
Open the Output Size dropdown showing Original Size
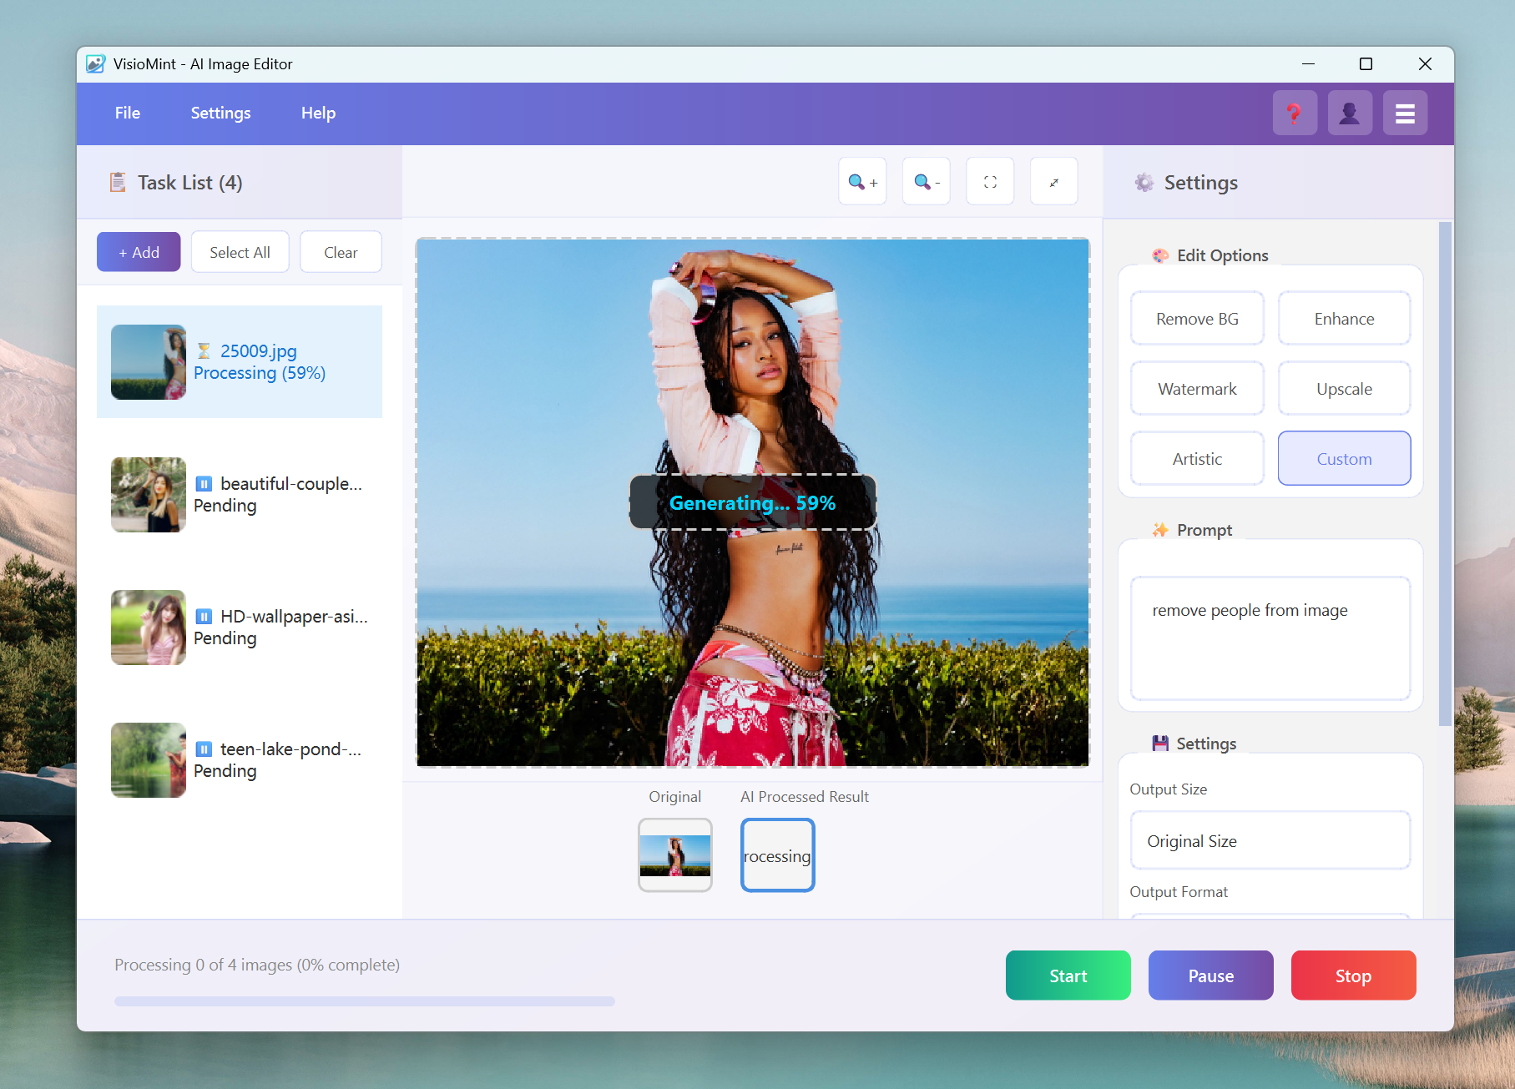pyautogui.click(x=1269, y=841)
